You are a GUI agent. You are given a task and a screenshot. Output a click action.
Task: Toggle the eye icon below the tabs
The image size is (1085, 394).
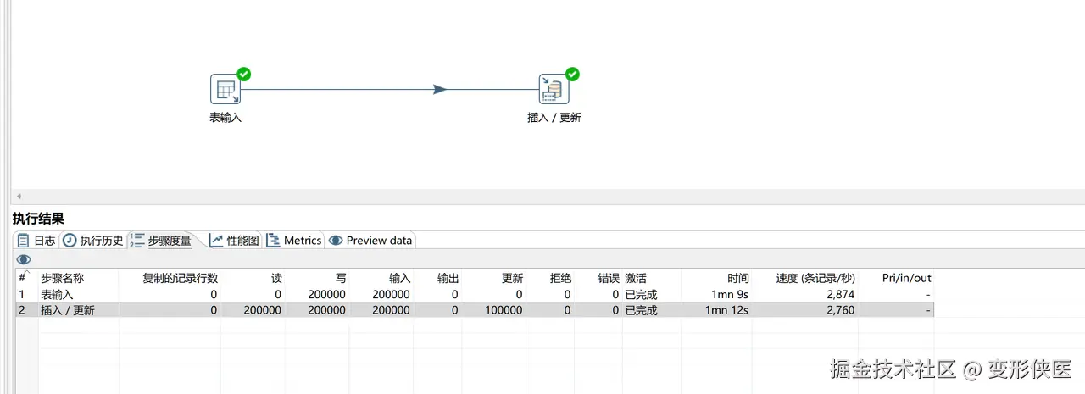pyautogui.click(x=24, y=259)
